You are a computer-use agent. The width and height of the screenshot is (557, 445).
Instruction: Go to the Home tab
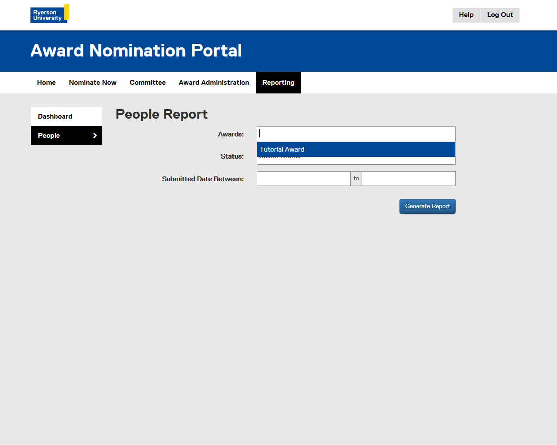click(46, 83)
